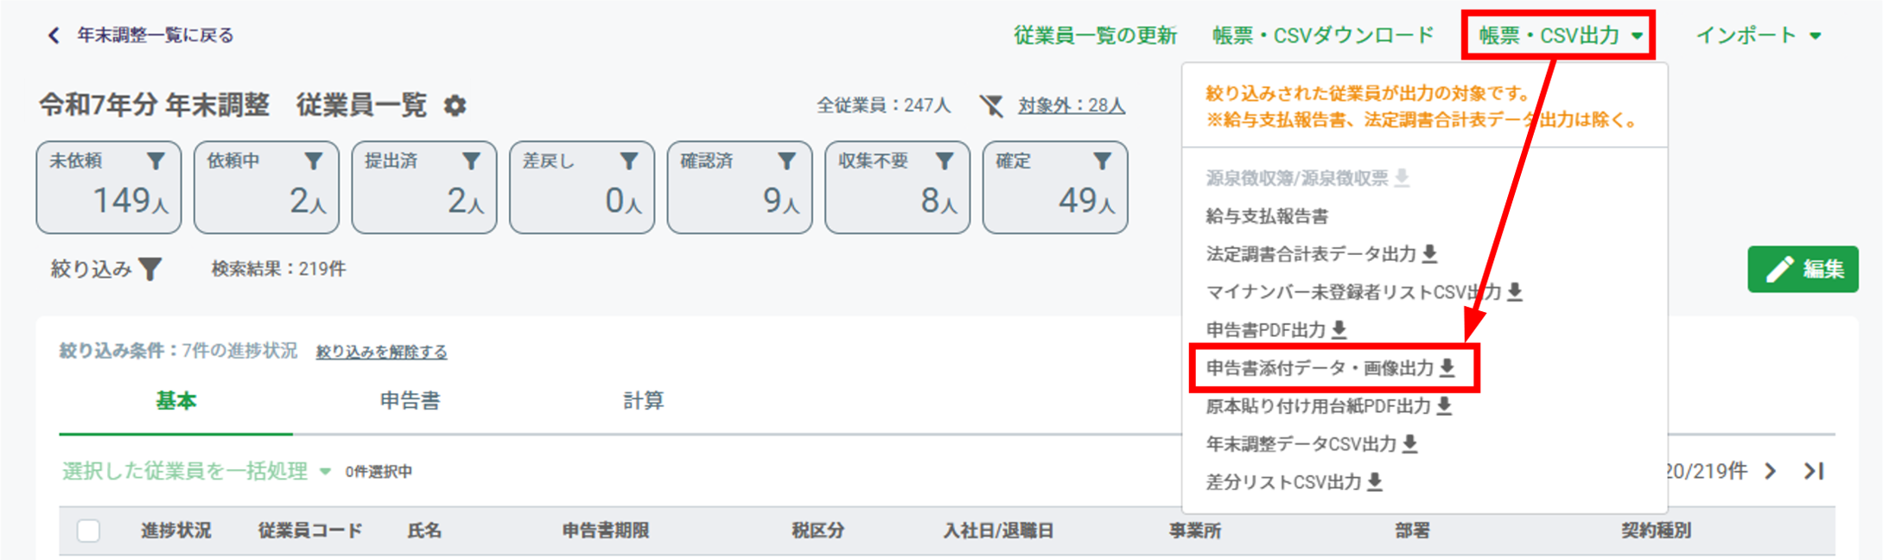Filter by 提出済 status funnel icon
1883x560 pixels.
[471, 161]
